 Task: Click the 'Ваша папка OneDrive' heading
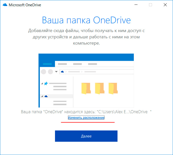[x=86, y=20]
